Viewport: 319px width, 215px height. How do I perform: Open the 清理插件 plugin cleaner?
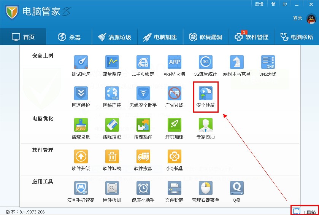click(143, 129)
